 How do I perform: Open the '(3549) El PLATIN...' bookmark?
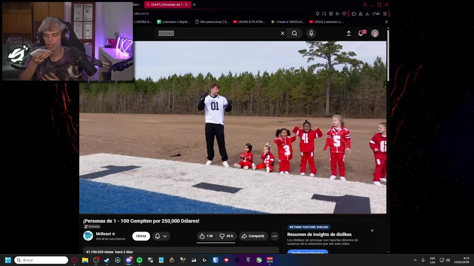click(x=249, y=22)
